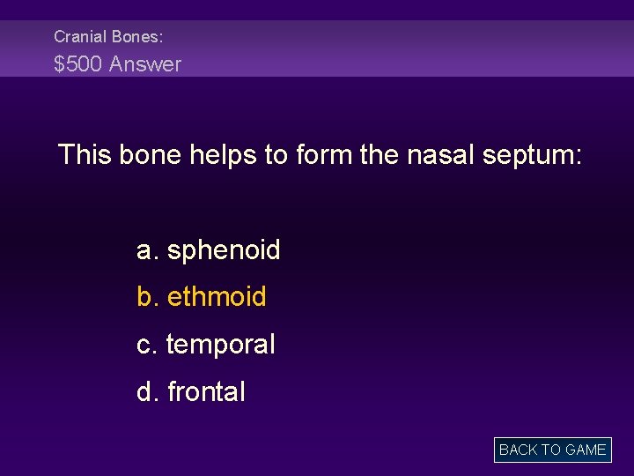Viewport: 634px width, 476px height.
Task: Choose the highlighted answer b. ethmoid
Action: [202, 297]
